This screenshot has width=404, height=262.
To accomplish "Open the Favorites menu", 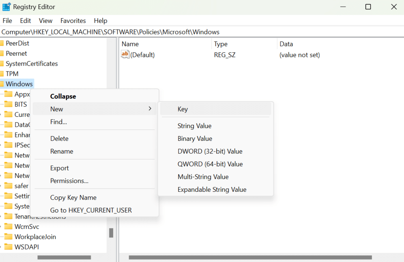I will (x=73, y=21).
